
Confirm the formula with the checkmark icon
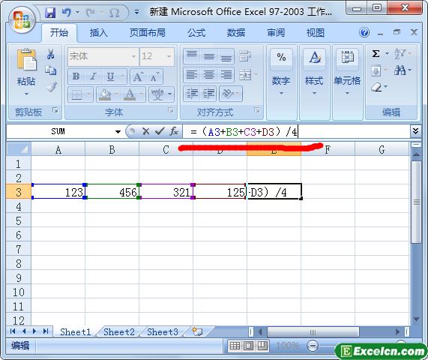tap(160, 131)
